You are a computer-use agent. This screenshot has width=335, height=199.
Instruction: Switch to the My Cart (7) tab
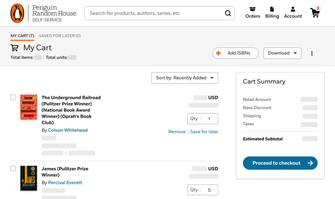click(23, 36)
